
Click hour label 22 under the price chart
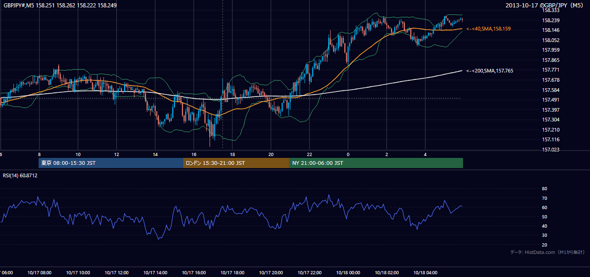click(x=309, y=155)
